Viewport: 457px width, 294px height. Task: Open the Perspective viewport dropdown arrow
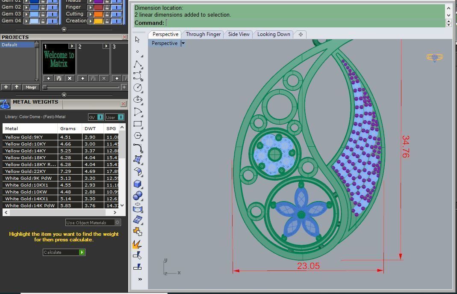183,43
